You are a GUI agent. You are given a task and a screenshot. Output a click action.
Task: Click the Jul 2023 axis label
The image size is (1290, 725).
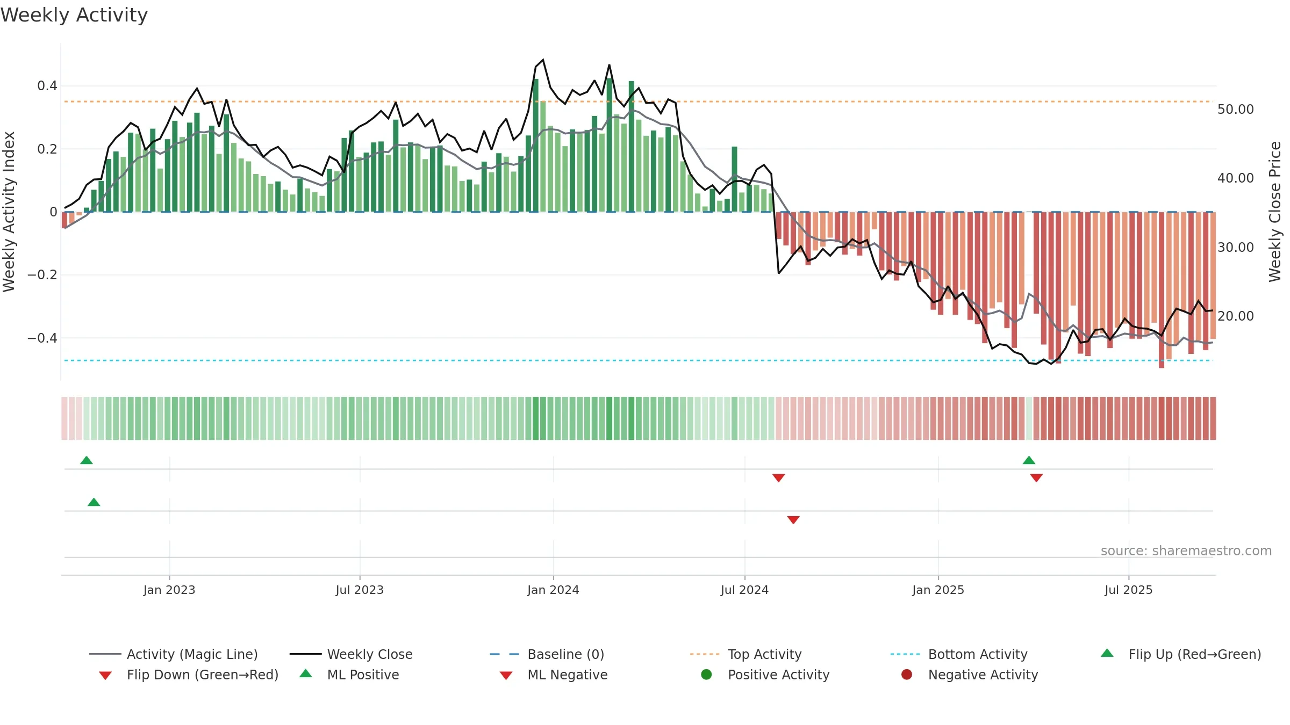point(360,590)
